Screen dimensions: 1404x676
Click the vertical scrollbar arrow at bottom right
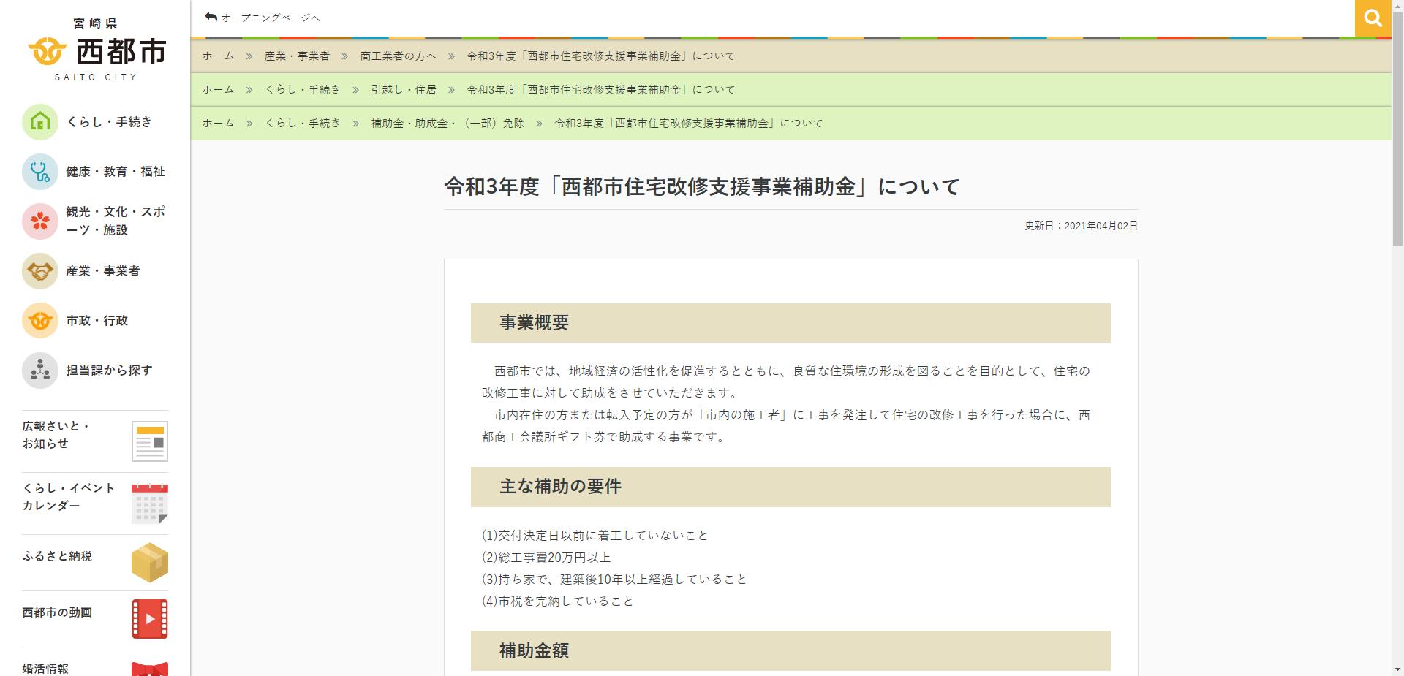click(x=1398, y=669)
